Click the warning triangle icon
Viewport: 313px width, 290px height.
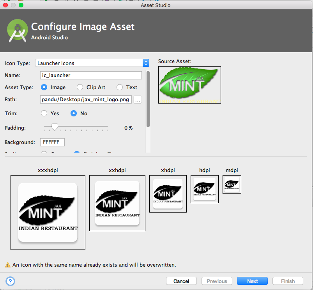tap(8, 265)
